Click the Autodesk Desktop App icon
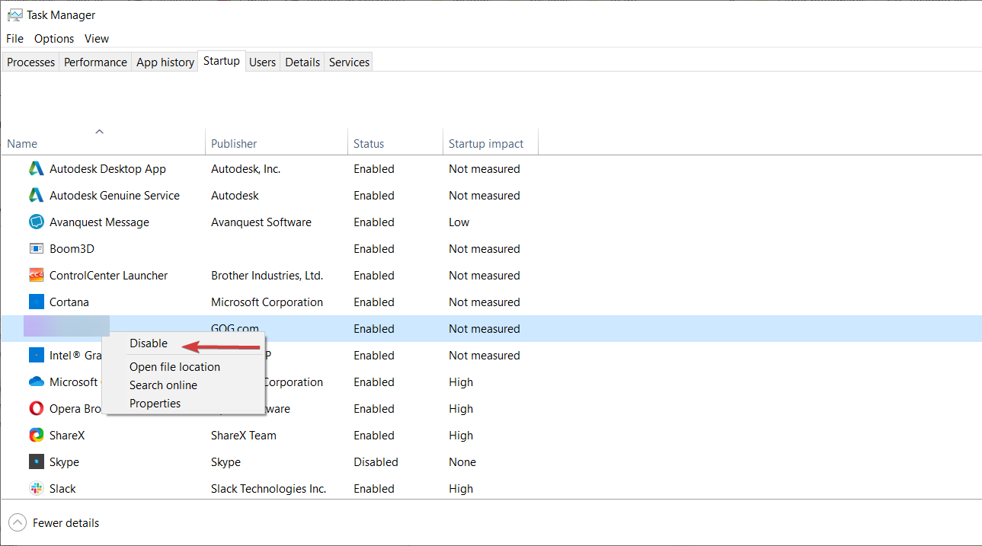 36,169
